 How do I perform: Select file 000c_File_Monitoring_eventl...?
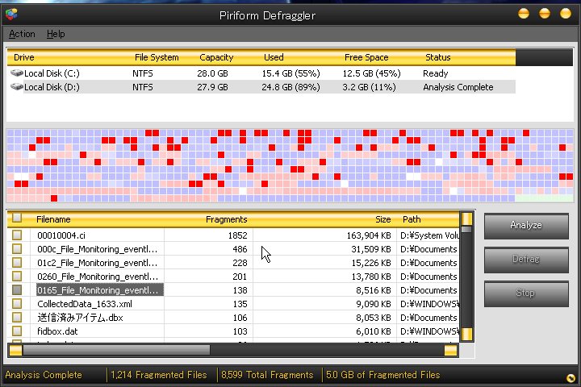(98, 249)
